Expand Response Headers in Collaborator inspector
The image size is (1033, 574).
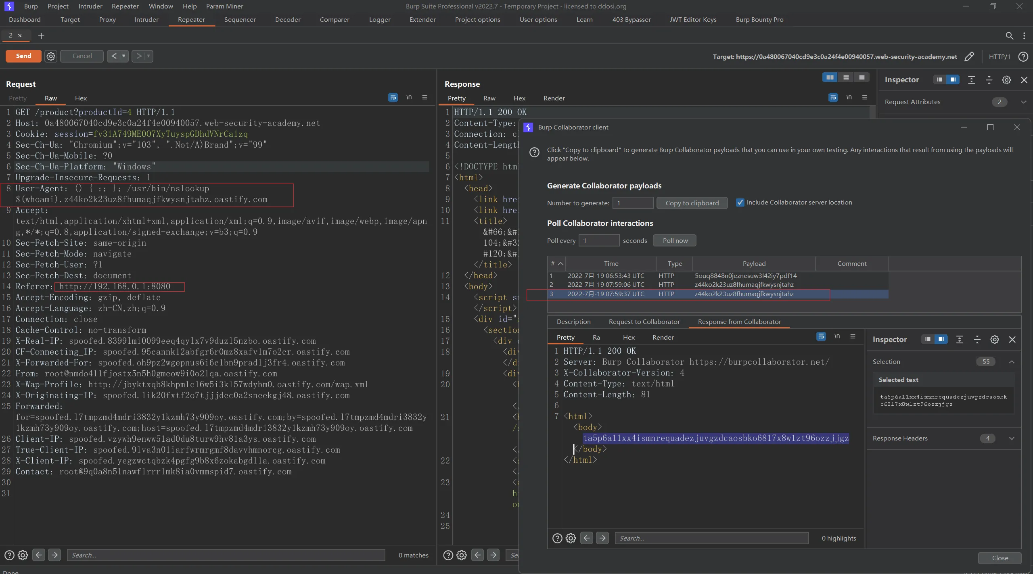(1012, 438)
